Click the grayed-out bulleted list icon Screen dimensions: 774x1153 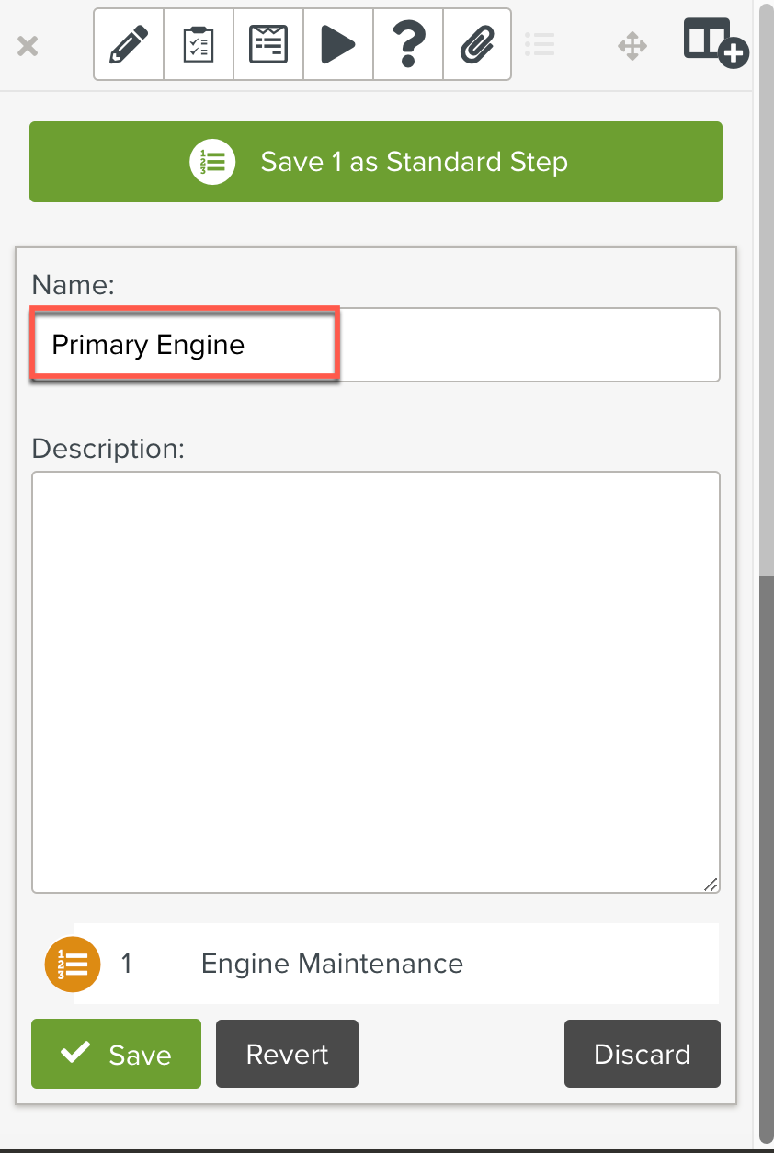pos(540,44)
